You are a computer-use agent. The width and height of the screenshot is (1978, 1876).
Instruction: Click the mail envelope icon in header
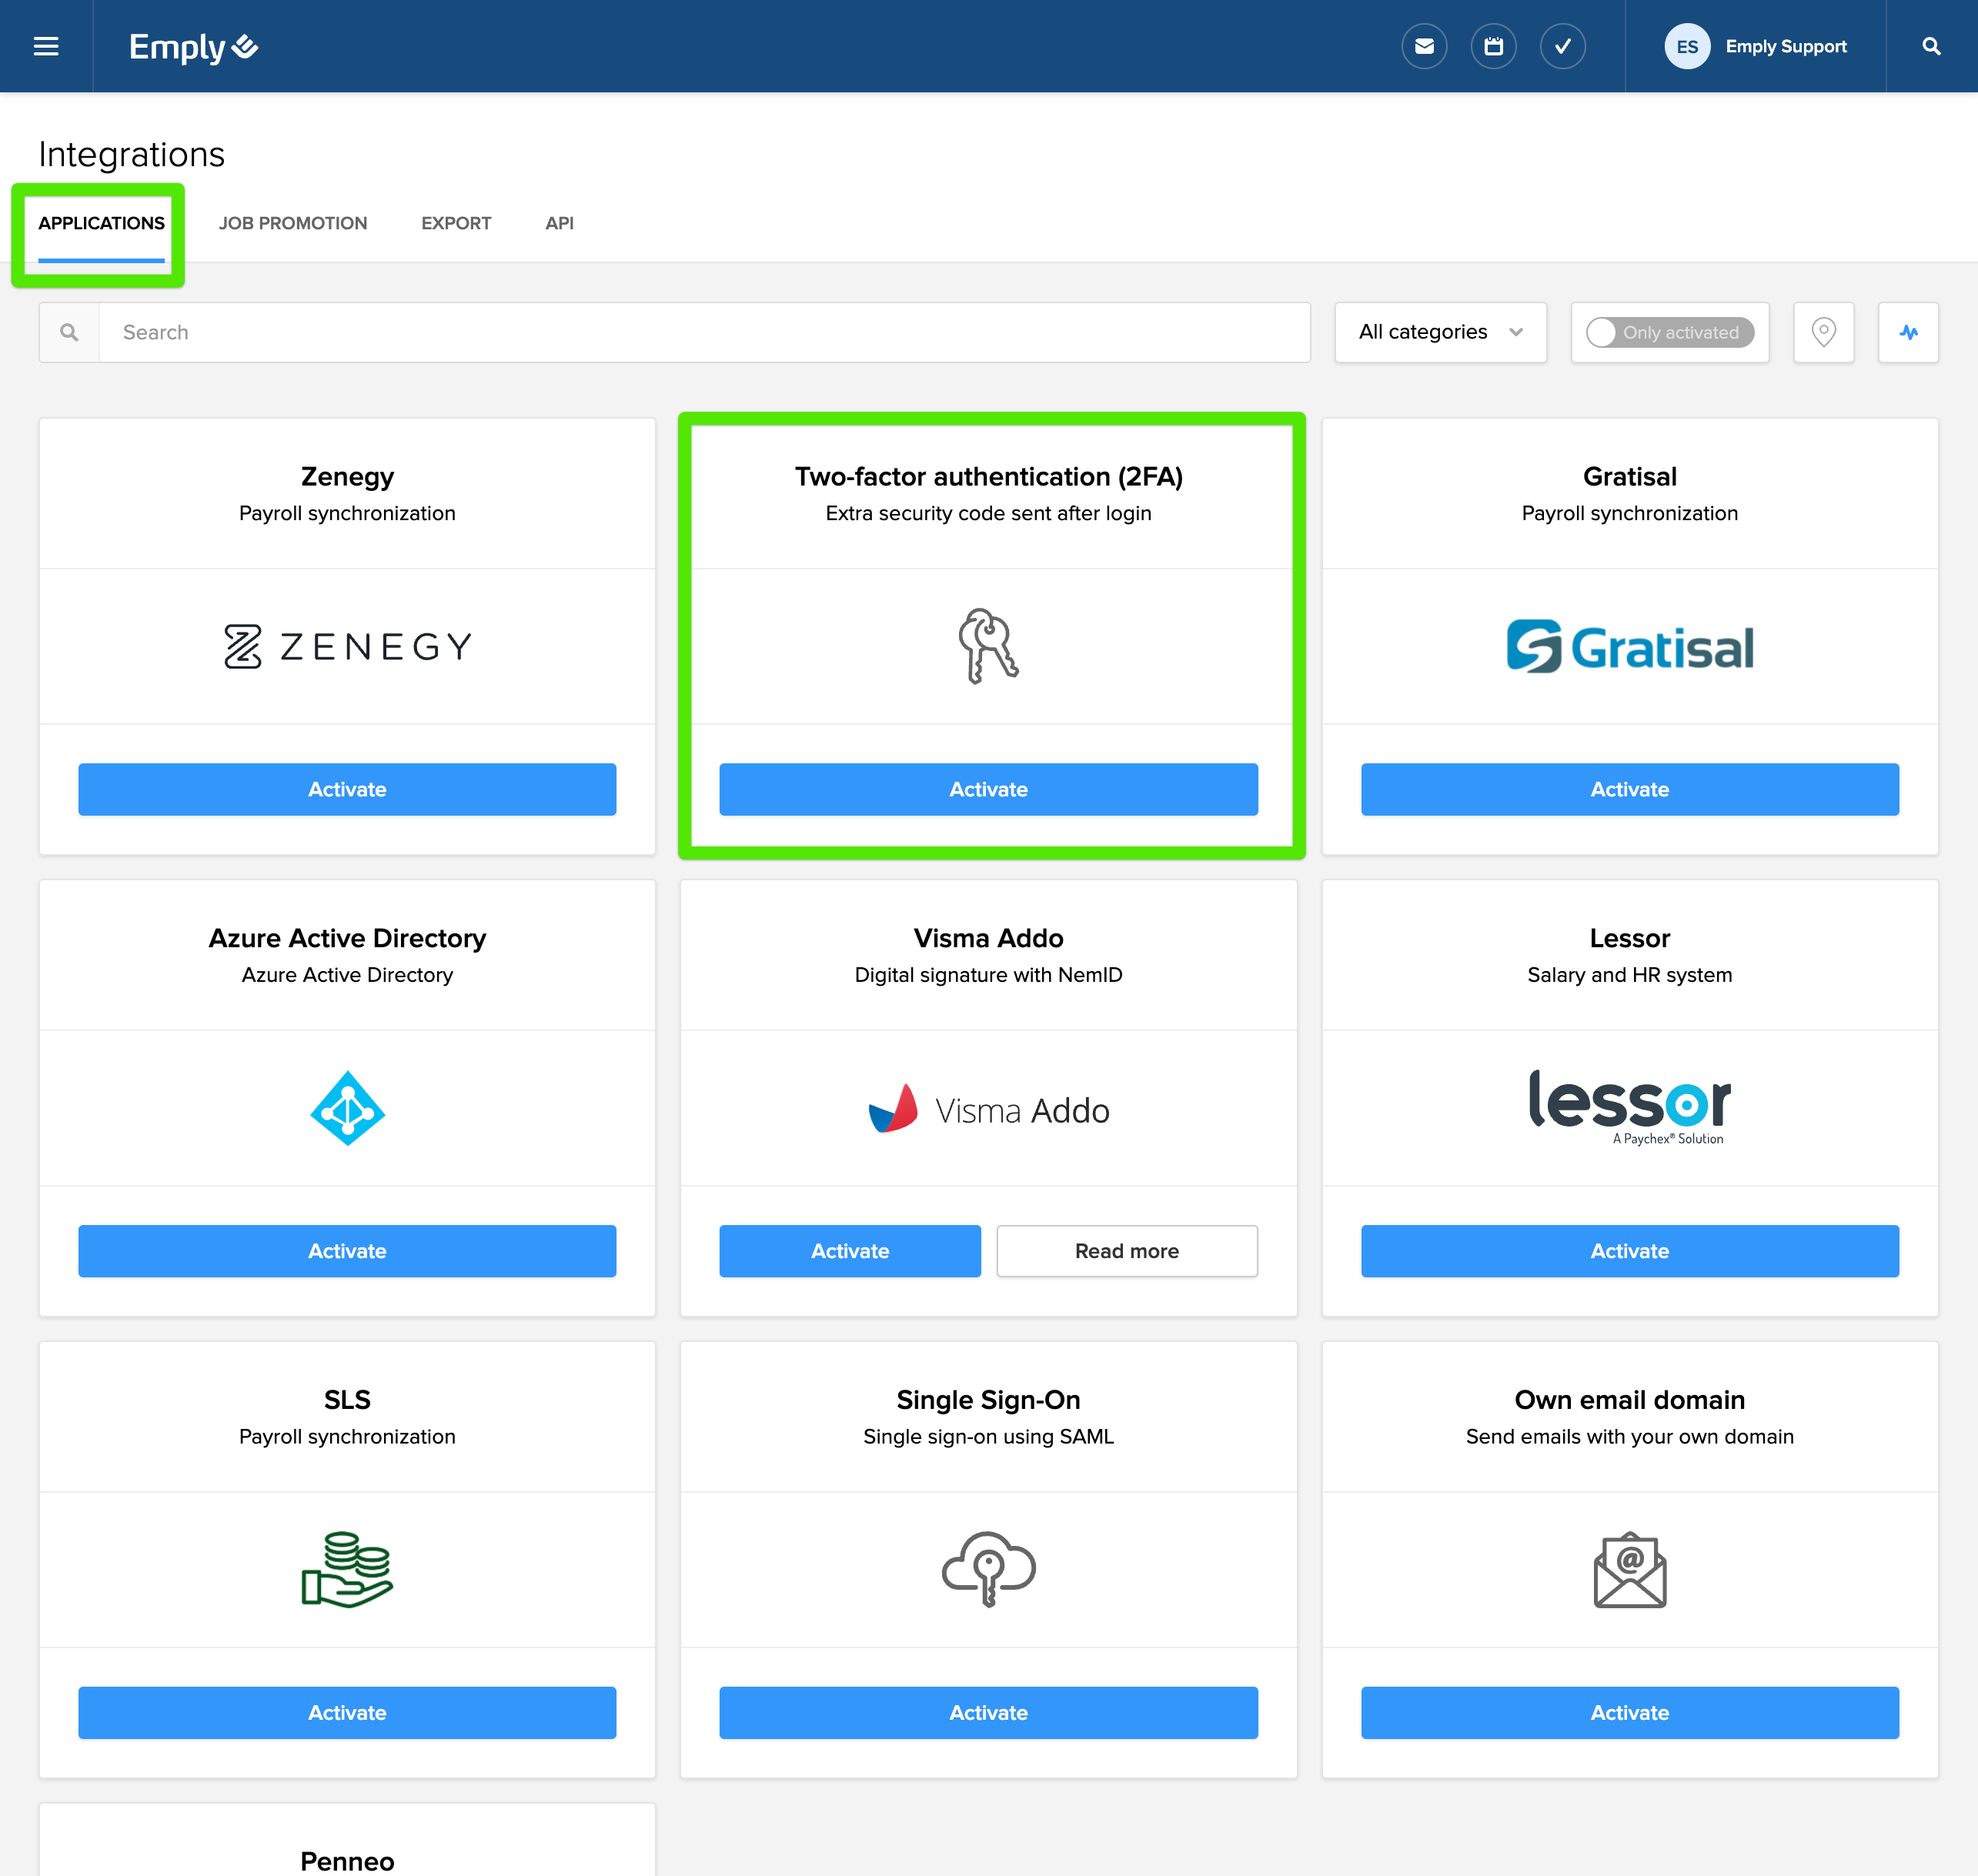tap(1424, 46)
